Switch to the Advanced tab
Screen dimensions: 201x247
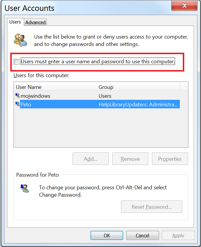[35, 22]
